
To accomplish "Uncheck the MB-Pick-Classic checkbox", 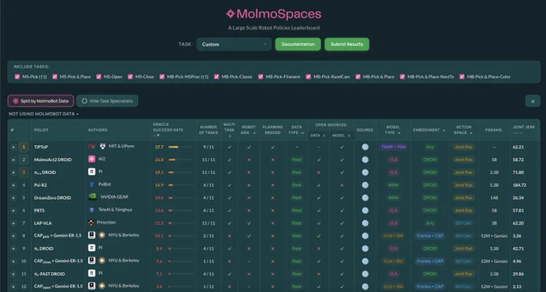I will pos(217,76).
